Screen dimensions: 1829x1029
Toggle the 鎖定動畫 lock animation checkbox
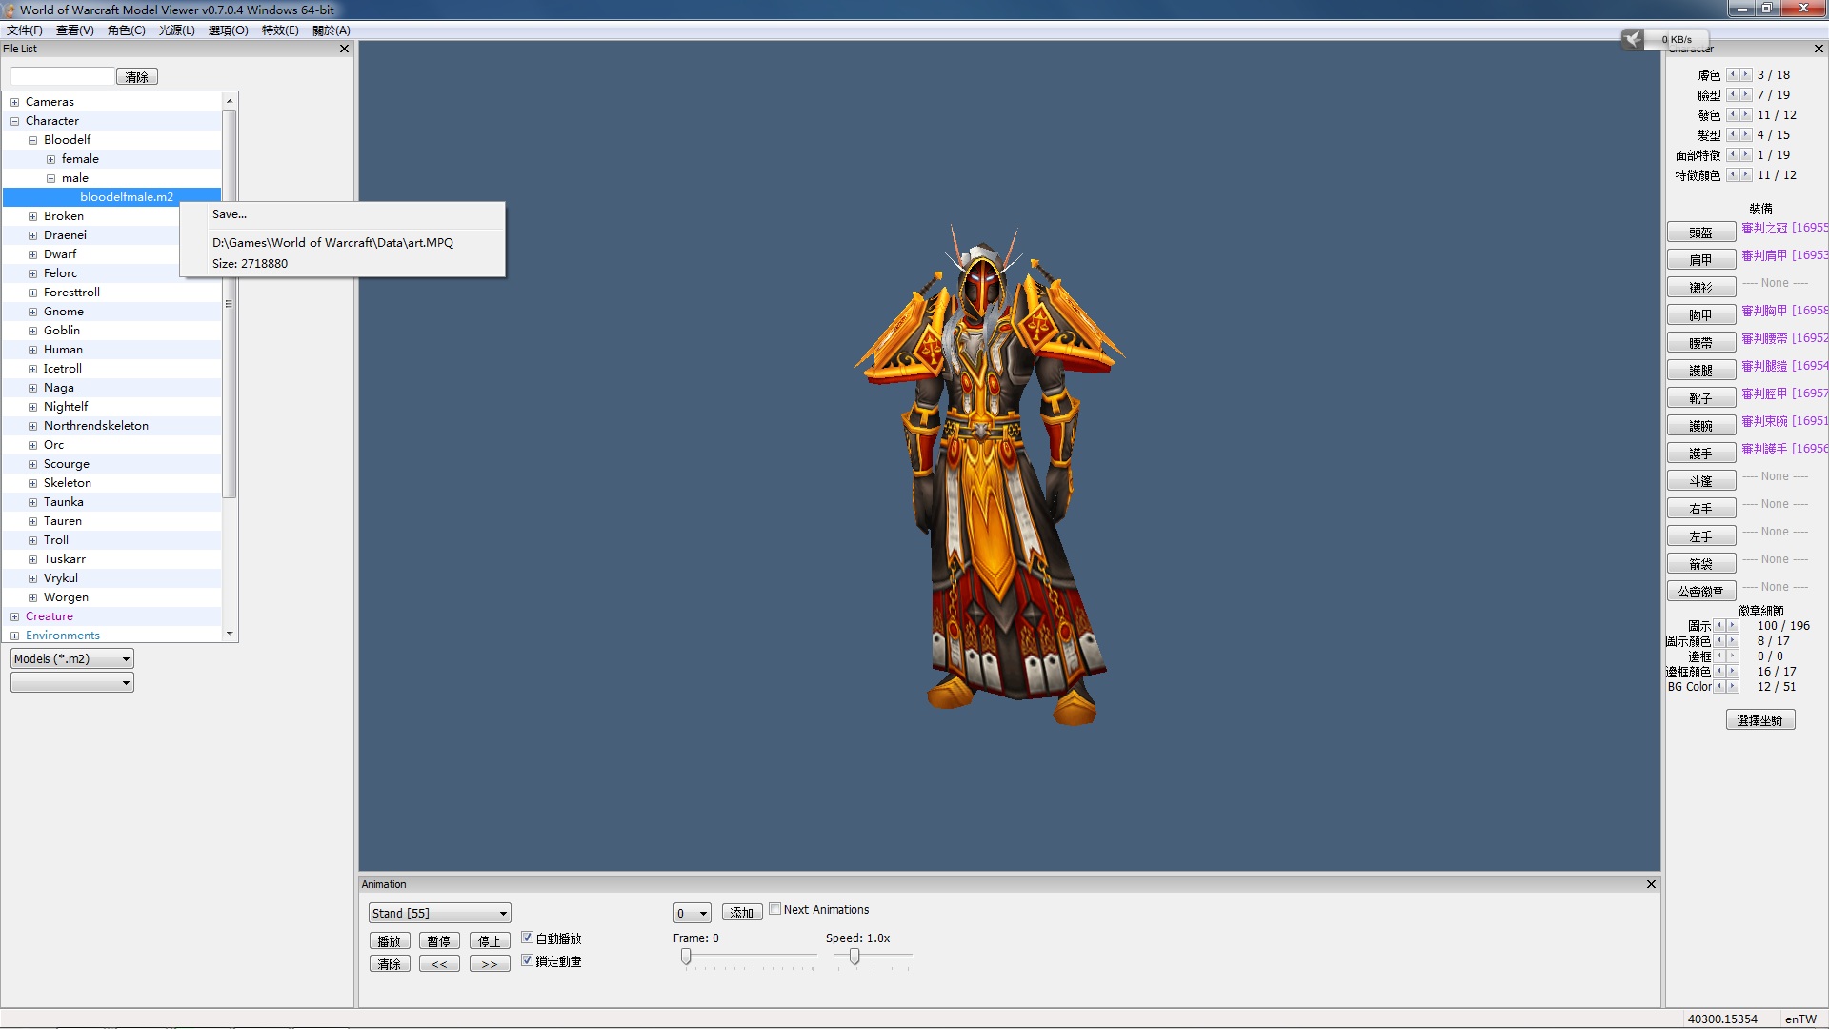pyautogui.click(x=527, y=960)
